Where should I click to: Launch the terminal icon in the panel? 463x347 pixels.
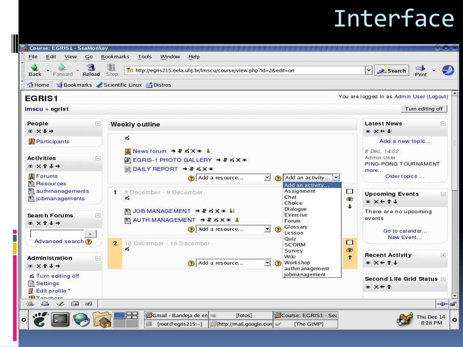click(60, 319)
